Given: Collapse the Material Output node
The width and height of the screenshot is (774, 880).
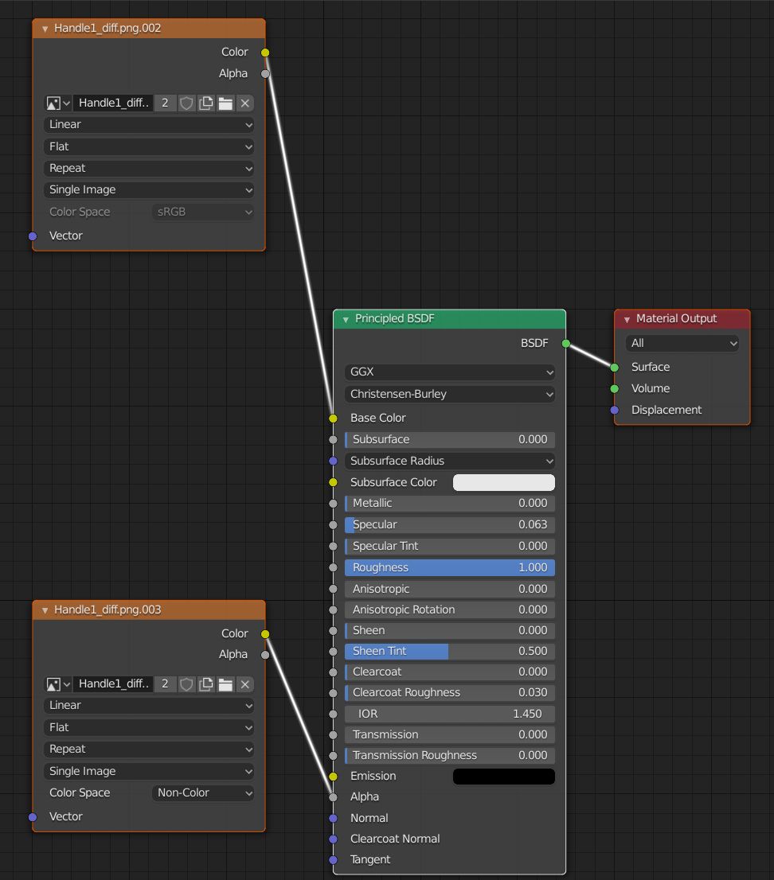Looking at the screenshot, I should [627, 319].
